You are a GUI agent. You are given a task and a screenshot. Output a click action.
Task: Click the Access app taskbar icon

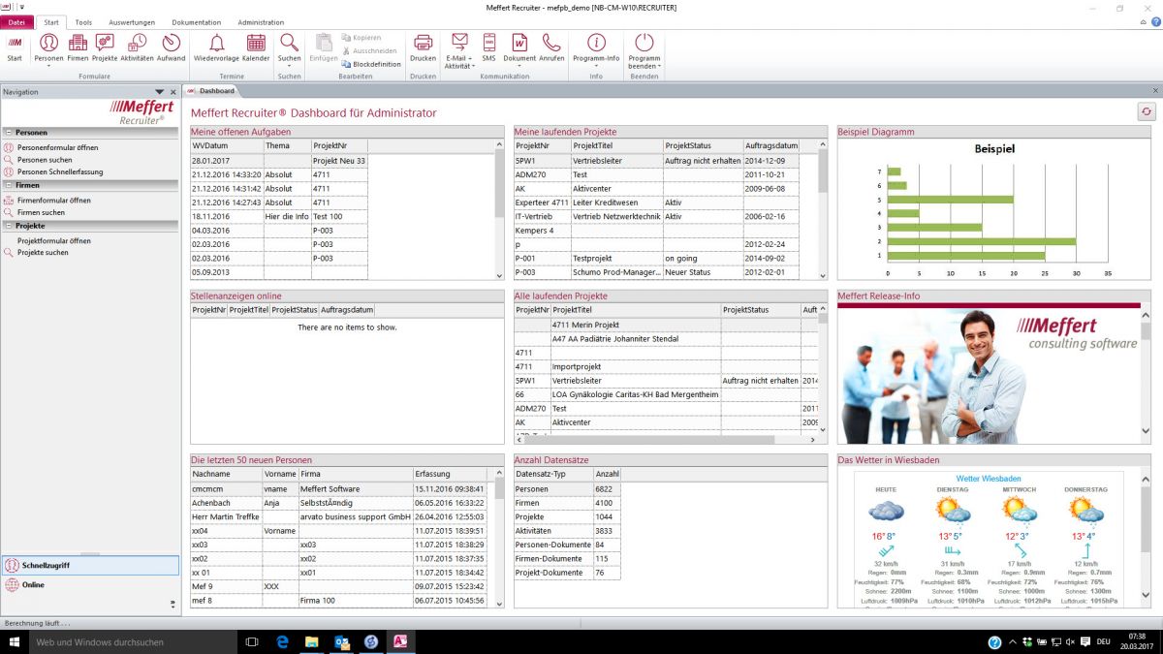click(x=399, y=641)
